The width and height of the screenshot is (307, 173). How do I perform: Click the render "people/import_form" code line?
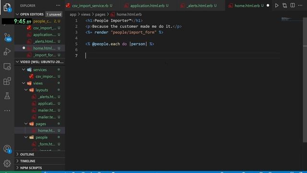pos(124,32)
